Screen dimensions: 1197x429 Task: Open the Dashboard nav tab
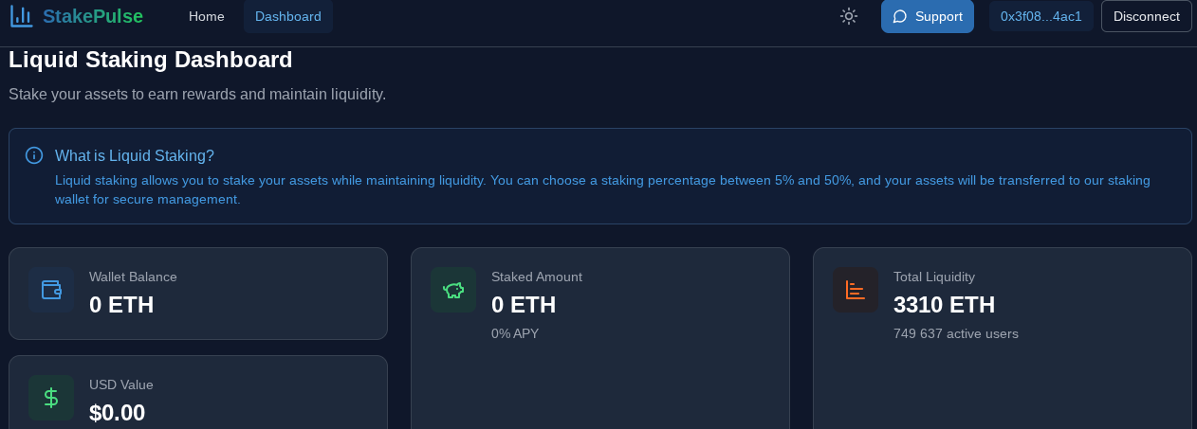coord(288,16)
